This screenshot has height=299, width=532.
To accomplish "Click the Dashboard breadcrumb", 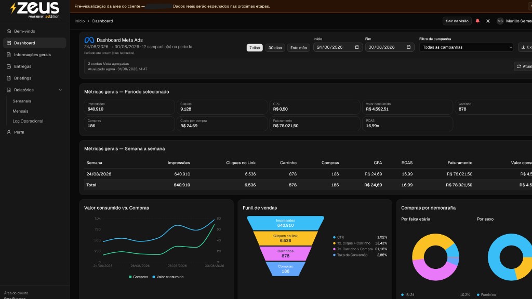I will click(102, 21).
